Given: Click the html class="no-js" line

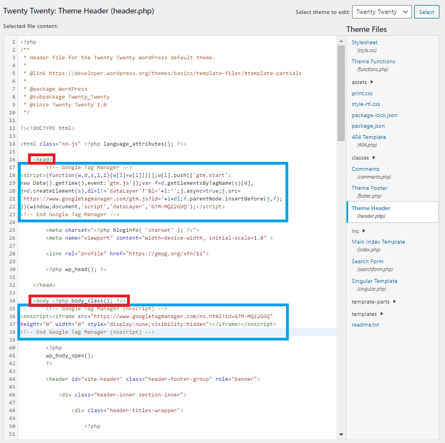Looking at the screenshot, I should [x=104, y=144].
